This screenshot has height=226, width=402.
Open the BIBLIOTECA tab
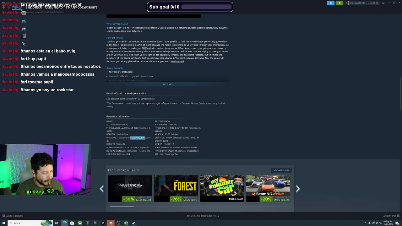pyautogui.click(x=34, y=8)
